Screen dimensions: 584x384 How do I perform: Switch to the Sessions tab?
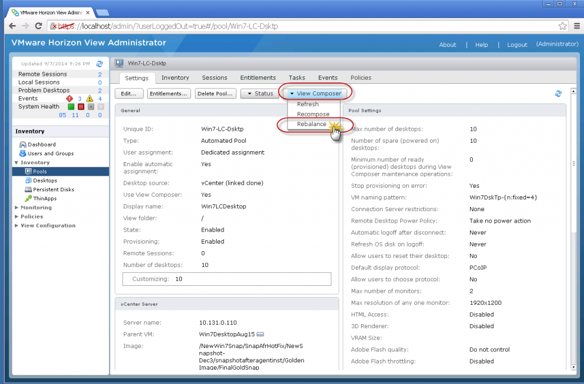point(214,78)
